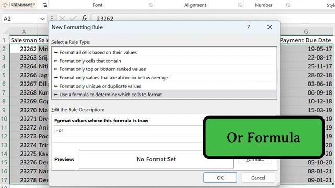This screenshot has width=335, height=188.
Task: Click cell containing 23263
Action: pyautogui.click(x=24, y=57)
